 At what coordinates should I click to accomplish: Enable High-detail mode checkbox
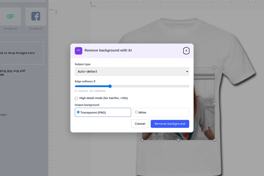(x=76, y=98)
